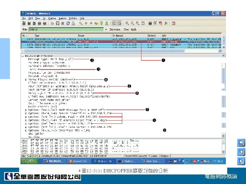246x184 pixels.
Task: Open the File menu
Action: point(24,18)
